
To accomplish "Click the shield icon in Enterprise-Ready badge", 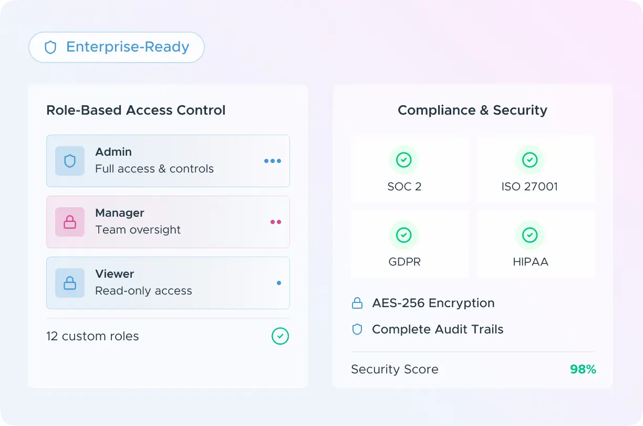I will (50, 47).
